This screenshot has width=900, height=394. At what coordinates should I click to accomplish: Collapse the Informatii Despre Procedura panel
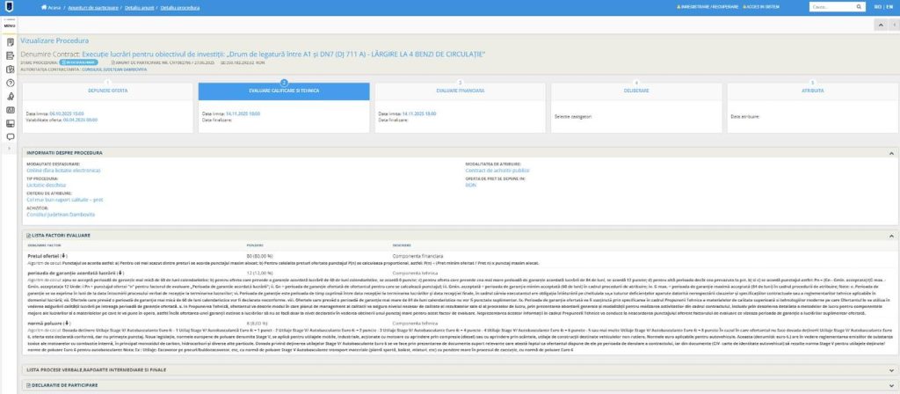tap(892, 151)
